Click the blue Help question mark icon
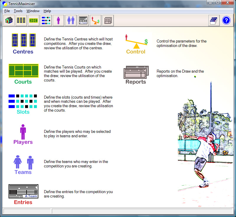 click(226, 20)
